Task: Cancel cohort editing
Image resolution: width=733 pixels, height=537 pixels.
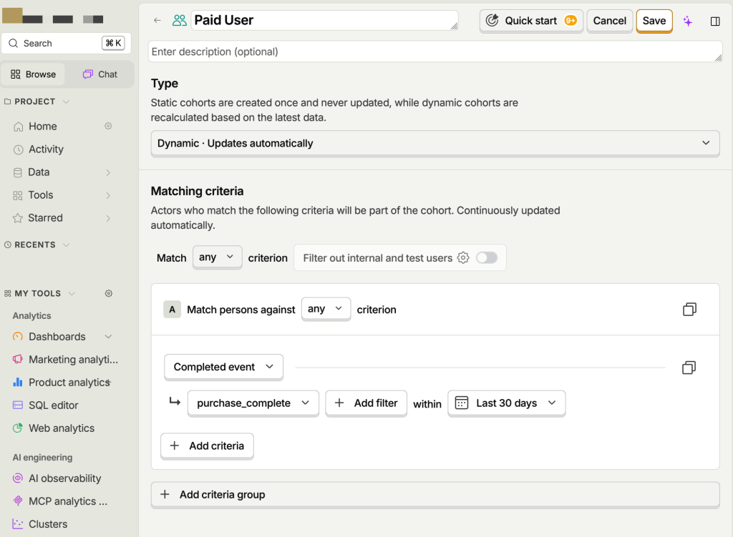Action: click(610, 21)
